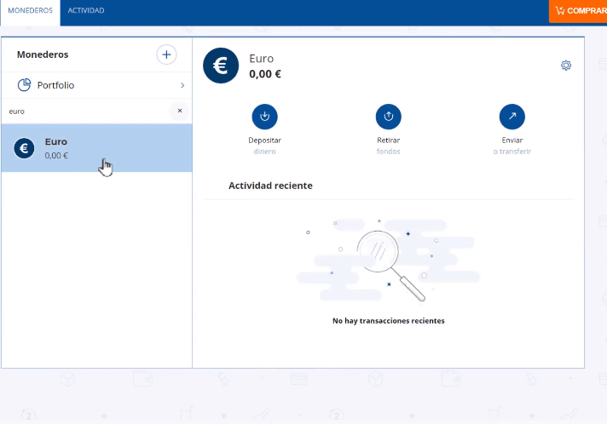This screenshot has height=424, width=607.
Task: Click the shopping cart icon
Action: 559,11
